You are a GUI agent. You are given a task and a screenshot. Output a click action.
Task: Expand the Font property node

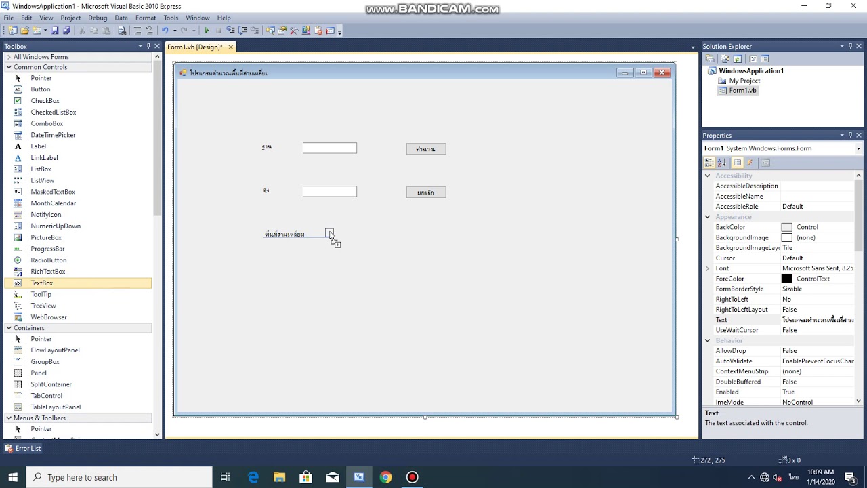(707, 268)
